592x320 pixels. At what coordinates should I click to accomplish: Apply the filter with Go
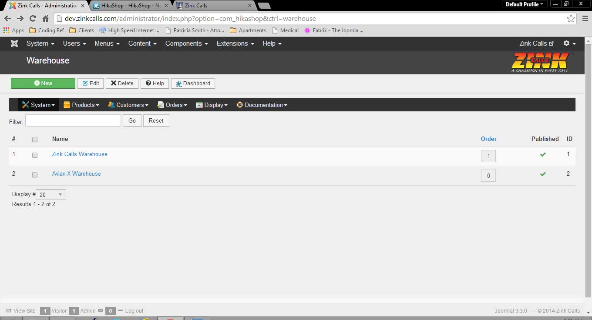(x=132, y=120)
